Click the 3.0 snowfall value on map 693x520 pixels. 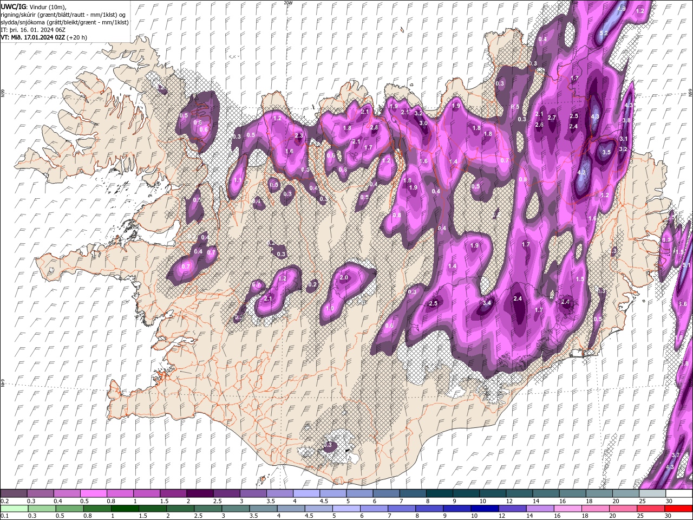coord(423,123)
